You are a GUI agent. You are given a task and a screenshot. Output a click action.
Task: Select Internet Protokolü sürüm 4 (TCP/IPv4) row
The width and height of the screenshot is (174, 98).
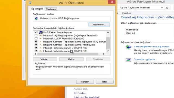coord(65,51)
